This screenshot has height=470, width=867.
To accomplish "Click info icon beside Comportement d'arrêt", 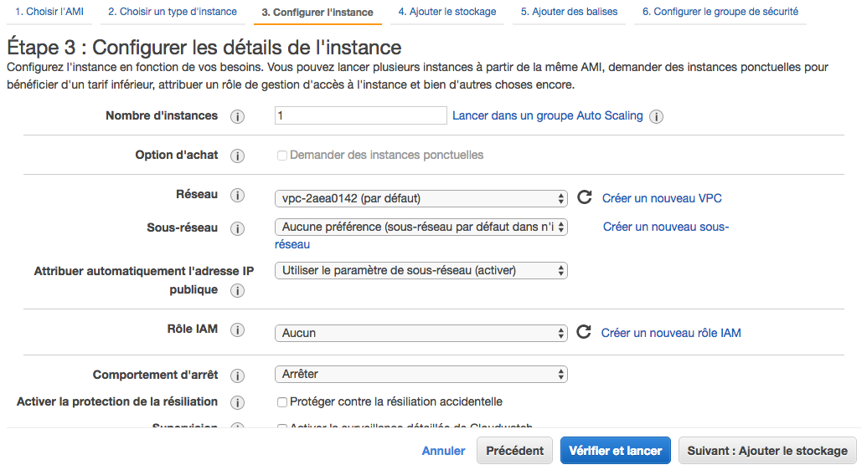I will click(x=237, y=375).
